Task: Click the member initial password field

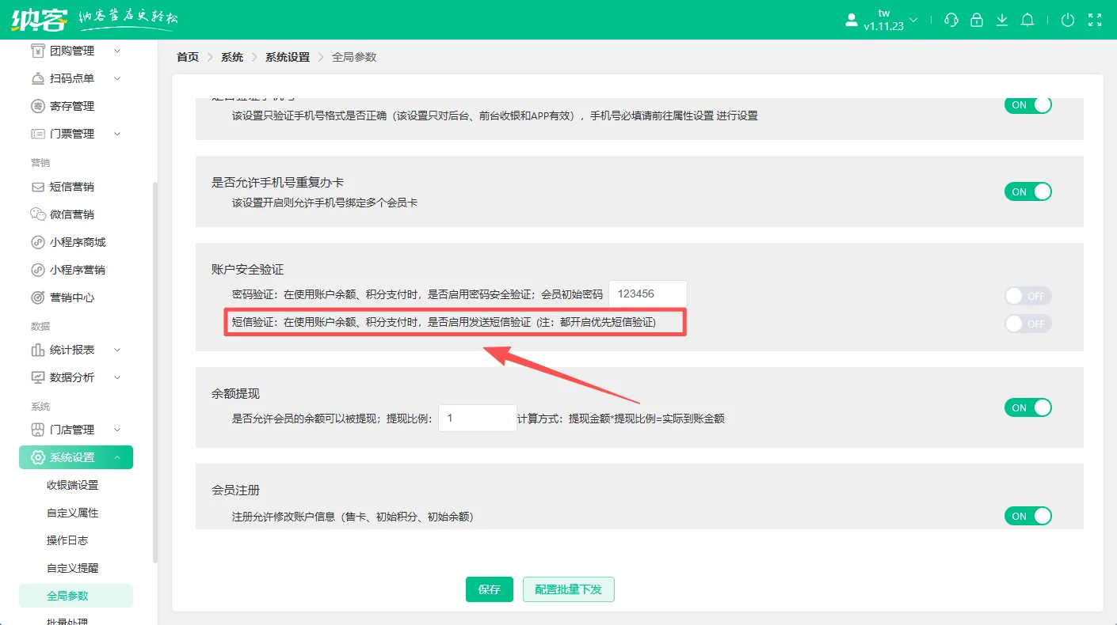Action: [647, 294]
